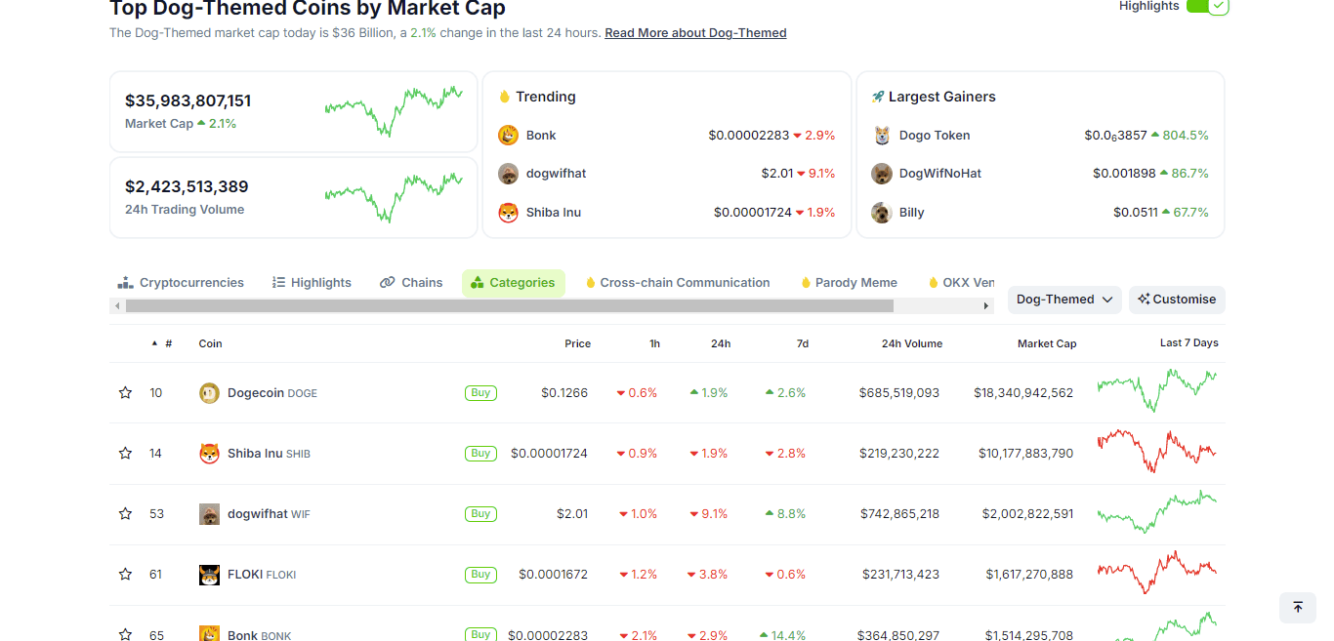
Task: Click the Cryptocurrencies tab bar-chart icon
Action: click(125, 283)
